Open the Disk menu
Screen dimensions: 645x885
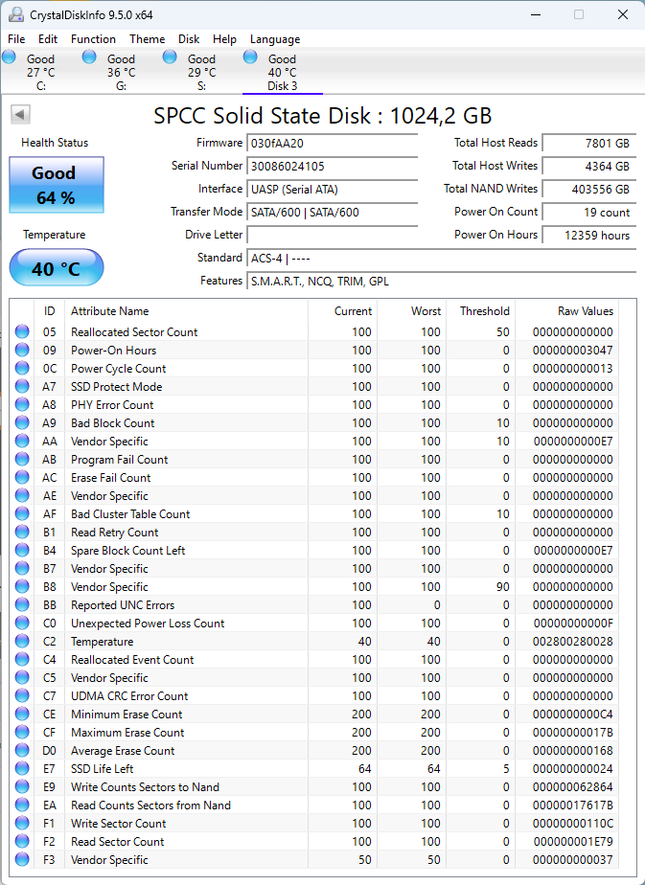(x=189, y=39)
